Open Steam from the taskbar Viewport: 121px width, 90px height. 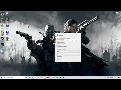pyautogui.click(x=36, y=77)
